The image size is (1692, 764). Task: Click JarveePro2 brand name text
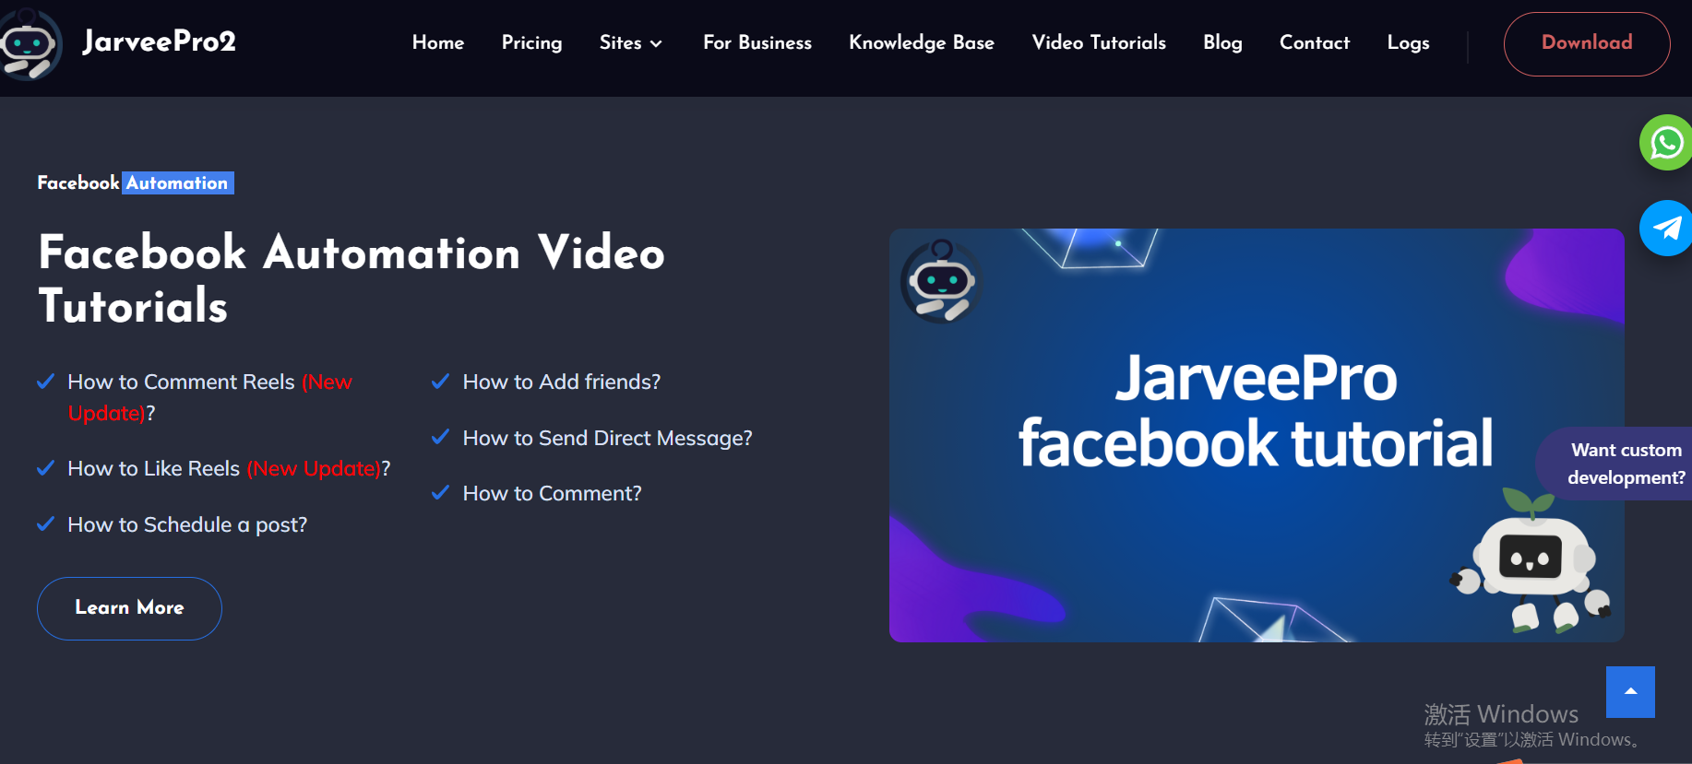pyautogui.click(x=160, y=41)
